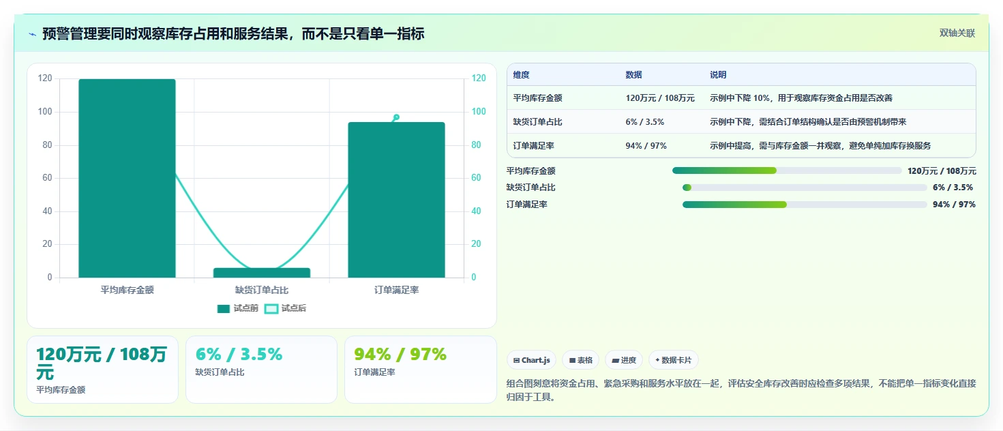
Task: Click the 平均库存金额 x-axis label
Action: click(127, 290)
